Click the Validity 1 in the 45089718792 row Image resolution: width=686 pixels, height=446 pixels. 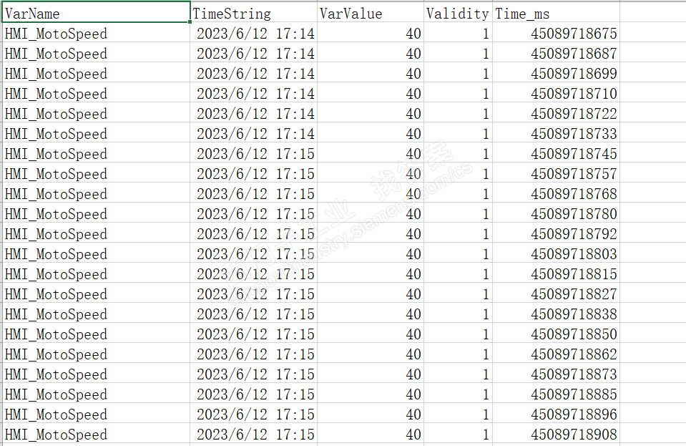pyautogui.click(x=458, y=233)
